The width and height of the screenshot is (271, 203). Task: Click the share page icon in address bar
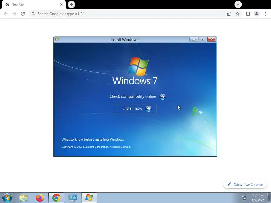pos(229,14)
